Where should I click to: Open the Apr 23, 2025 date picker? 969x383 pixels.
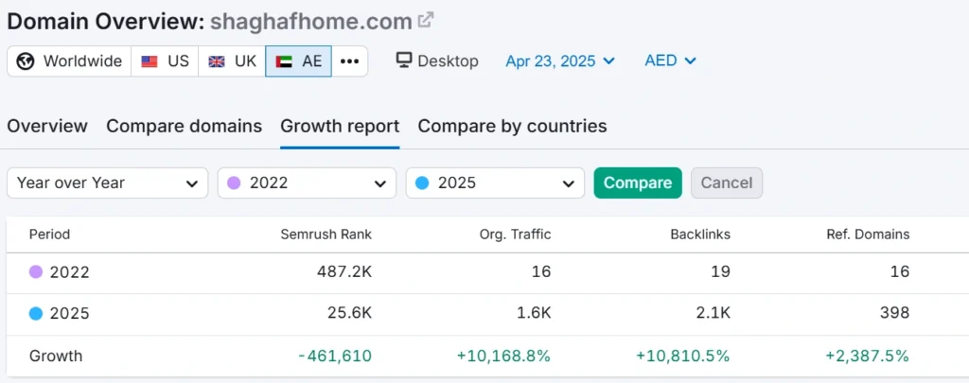pyautogui.click(x=560, y=61)
